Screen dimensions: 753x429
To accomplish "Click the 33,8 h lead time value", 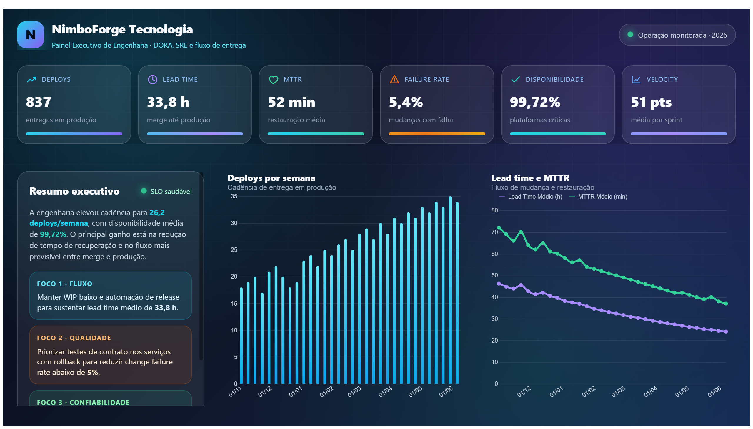I will coord(168,102).
